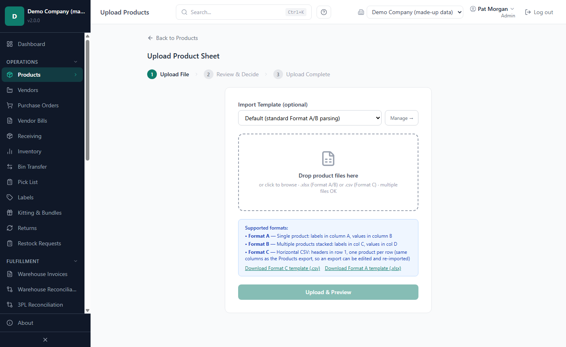Click the Receiving package icon
The width and height of the screenshot is (566, 347).
(10, 136)
